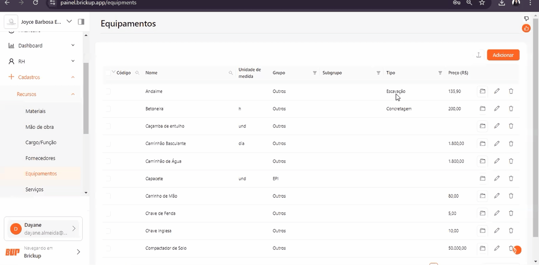Screen dimensions: 539x265
Task: Click the Escavação type cell
Action: [396, 91]
